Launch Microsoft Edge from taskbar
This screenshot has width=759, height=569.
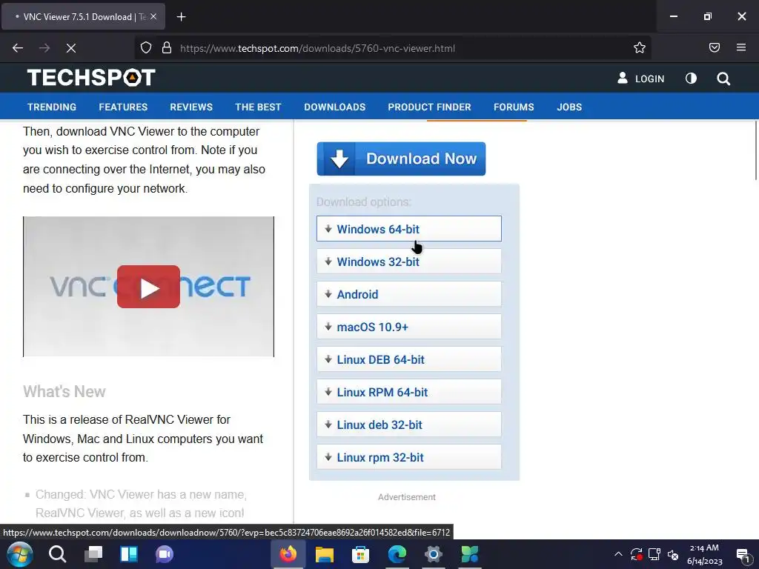click(x=397, y=554)
